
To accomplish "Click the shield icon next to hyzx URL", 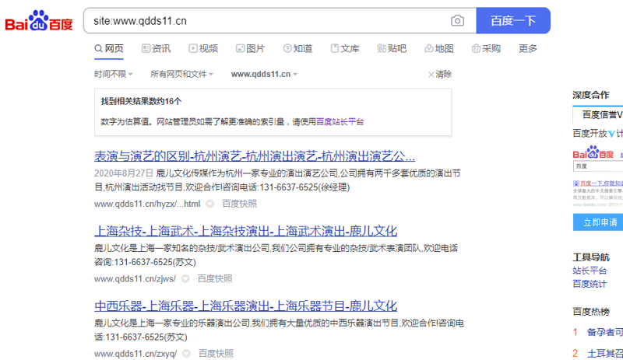I will 209,204.
